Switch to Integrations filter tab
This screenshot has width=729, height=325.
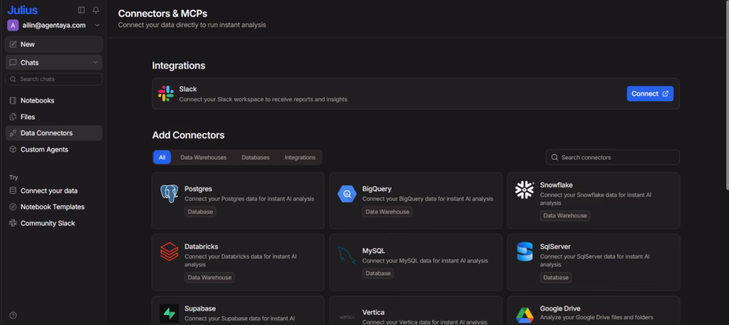pos(300,158)
